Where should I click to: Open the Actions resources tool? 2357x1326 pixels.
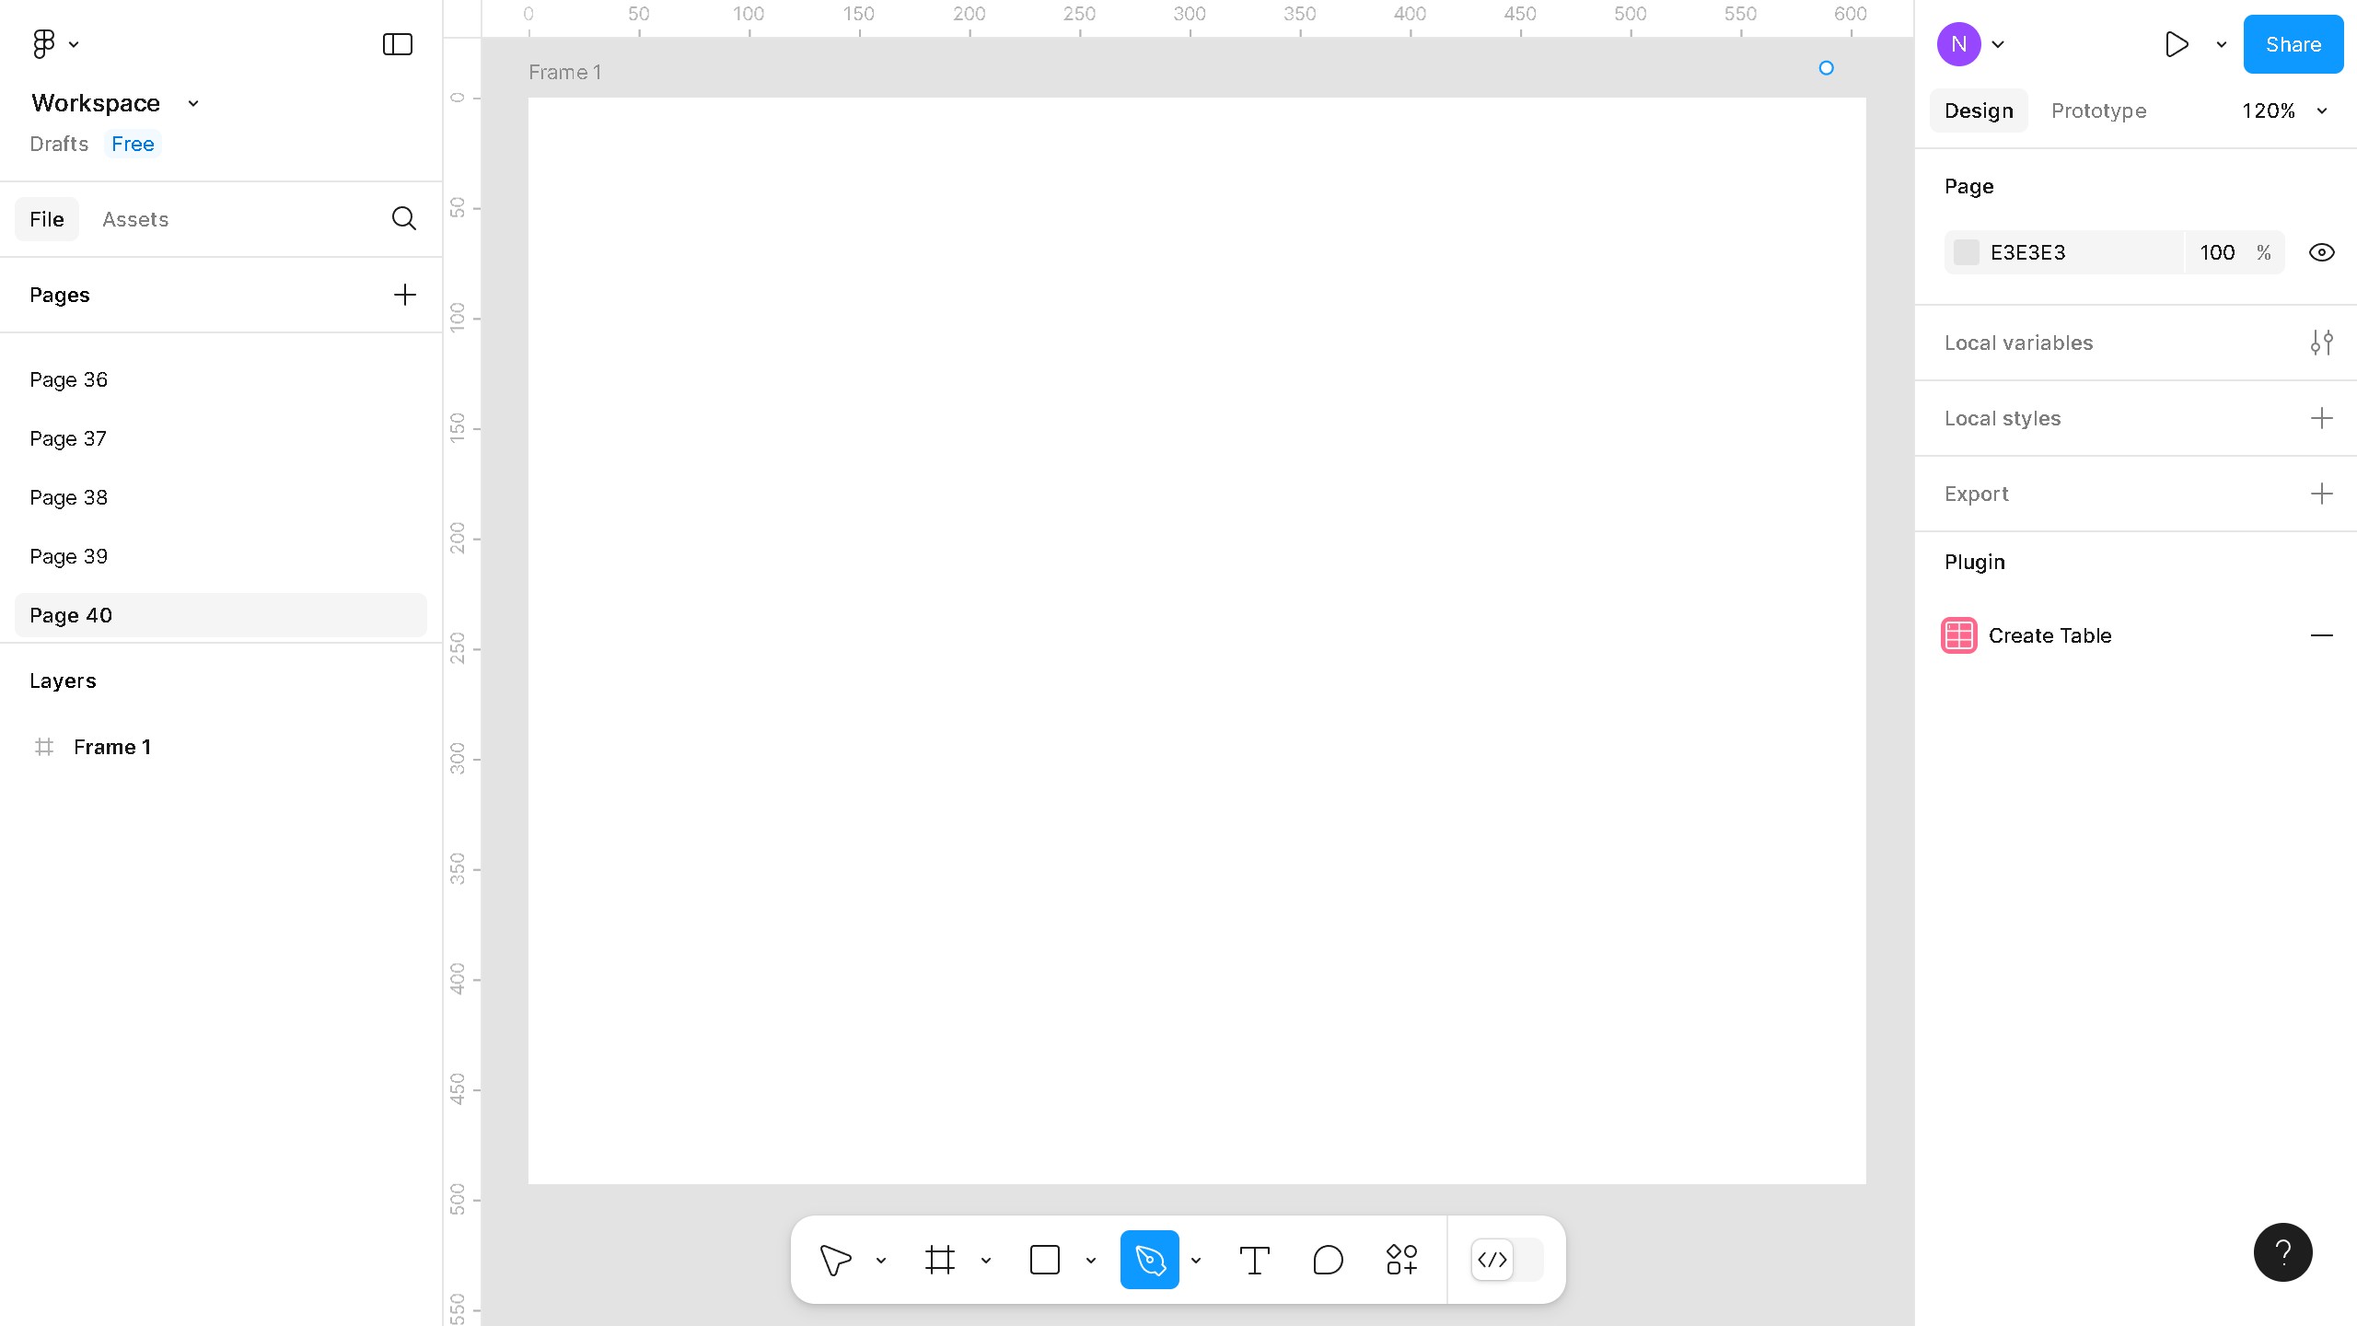coord(1401,1260)
